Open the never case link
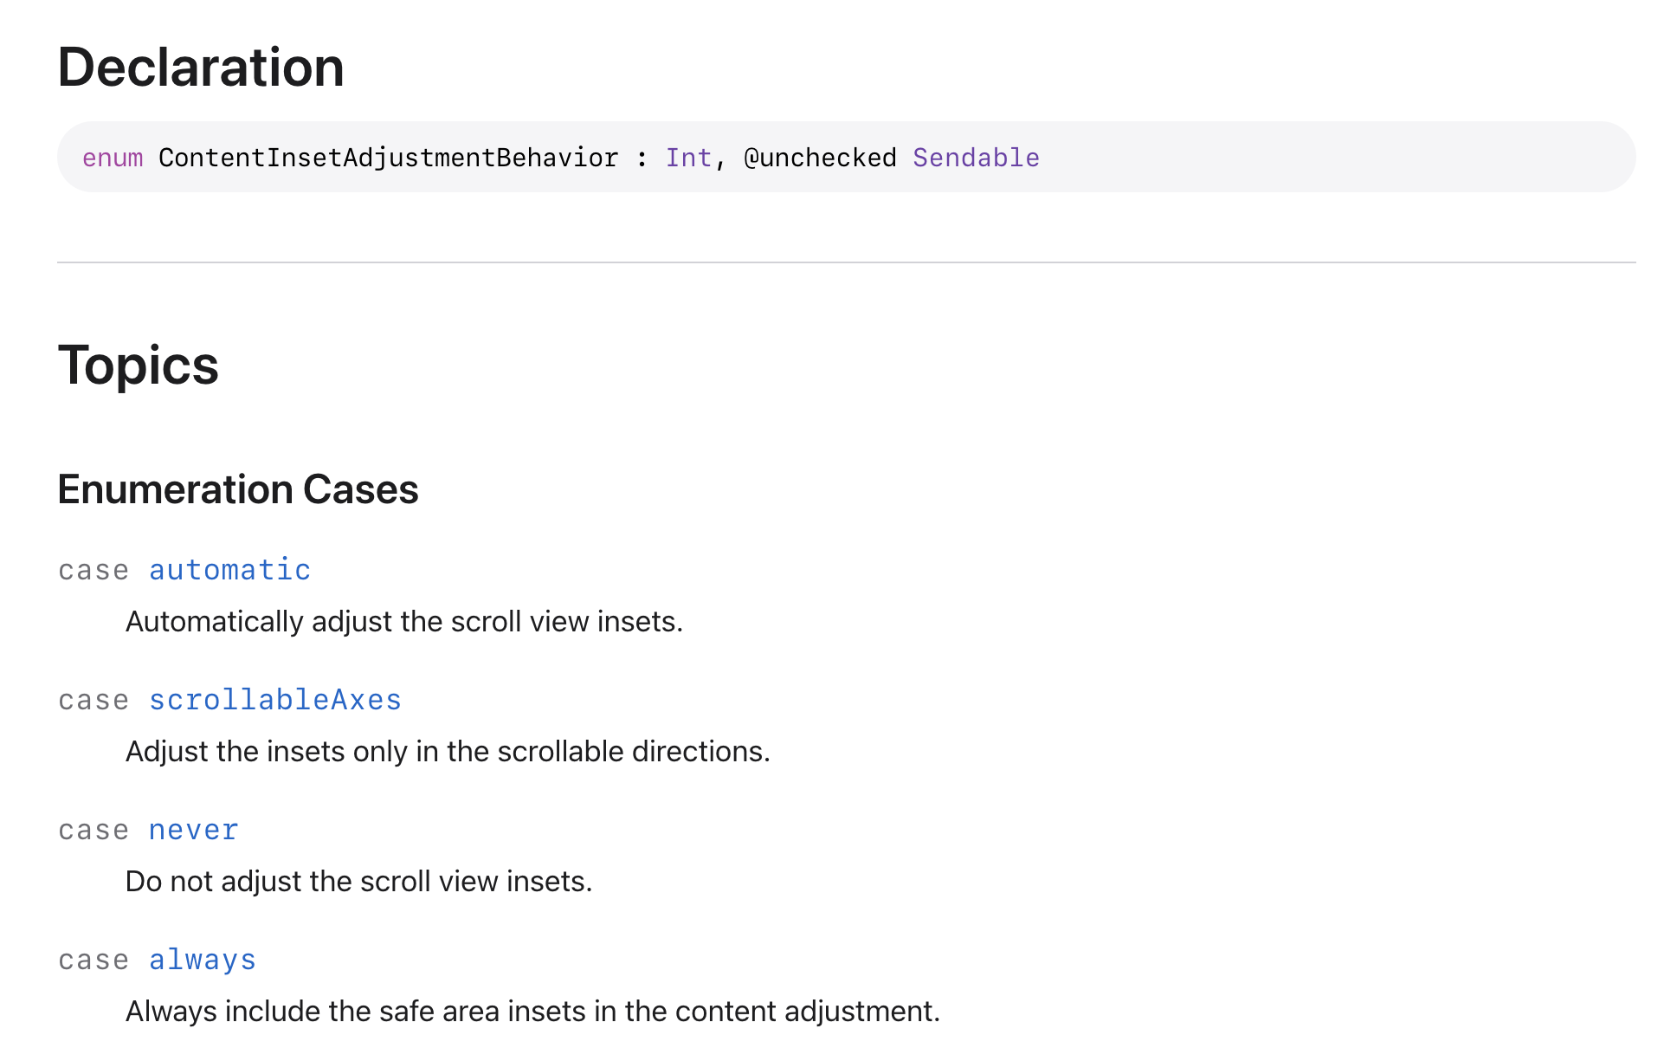 [x=193, y=830]
